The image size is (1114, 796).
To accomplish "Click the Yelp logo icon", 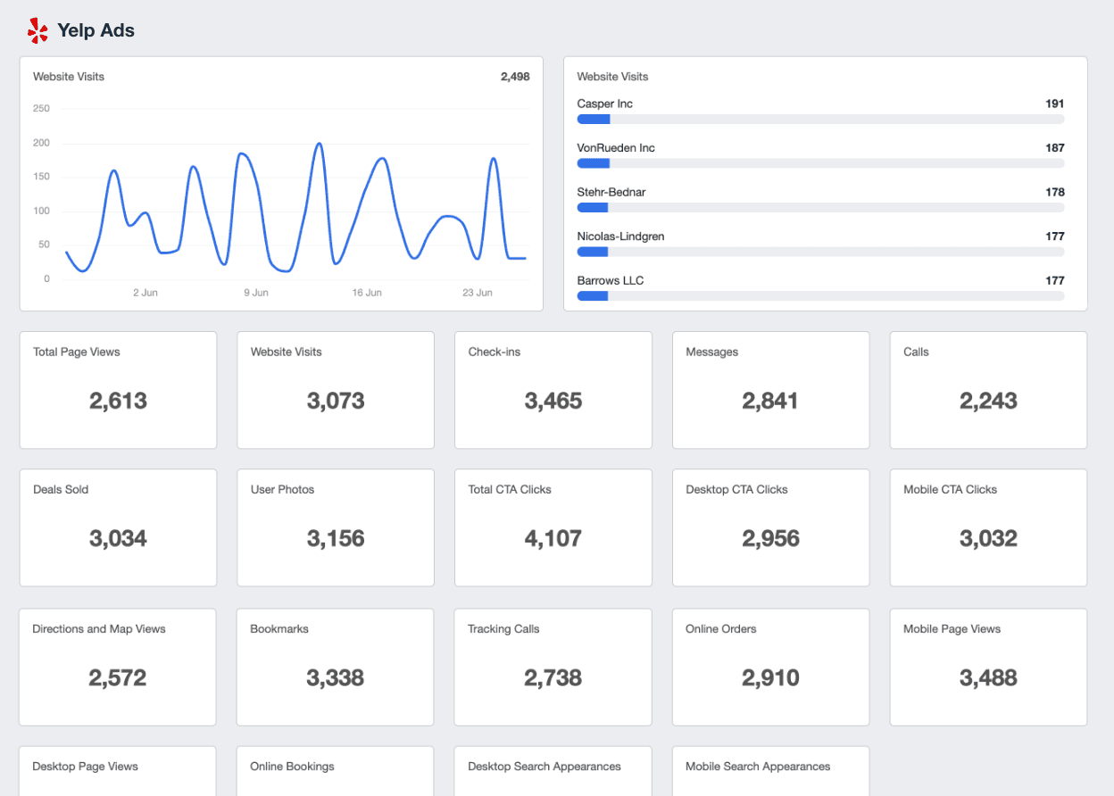I will [37, 29].
